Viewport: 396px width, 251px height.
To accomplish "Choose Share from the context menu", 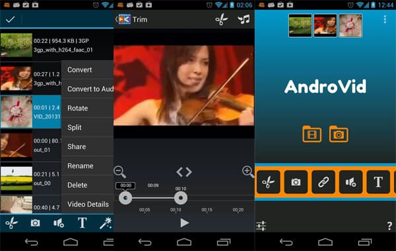I will (87, 147).
